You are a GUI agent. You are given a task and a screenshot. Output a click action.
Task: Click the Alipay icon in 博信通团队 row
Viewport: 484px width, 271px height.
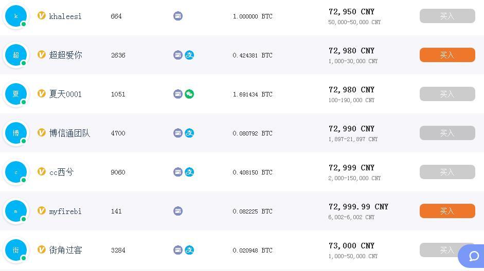189,133
